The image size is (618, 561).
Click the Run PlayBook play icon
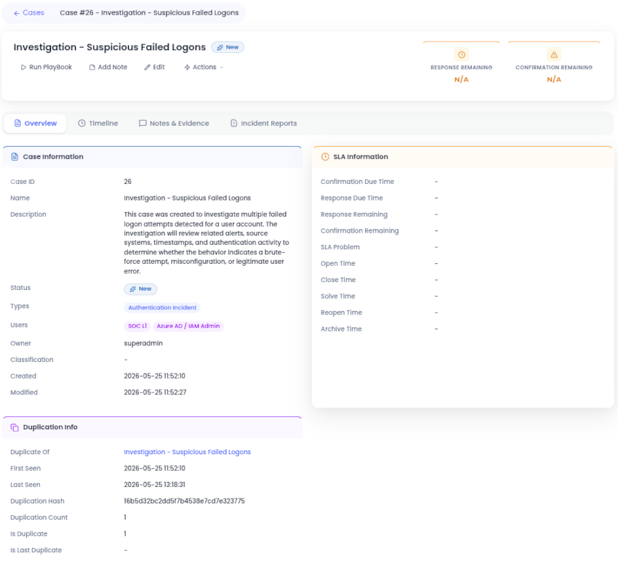(x=23, y=68)
